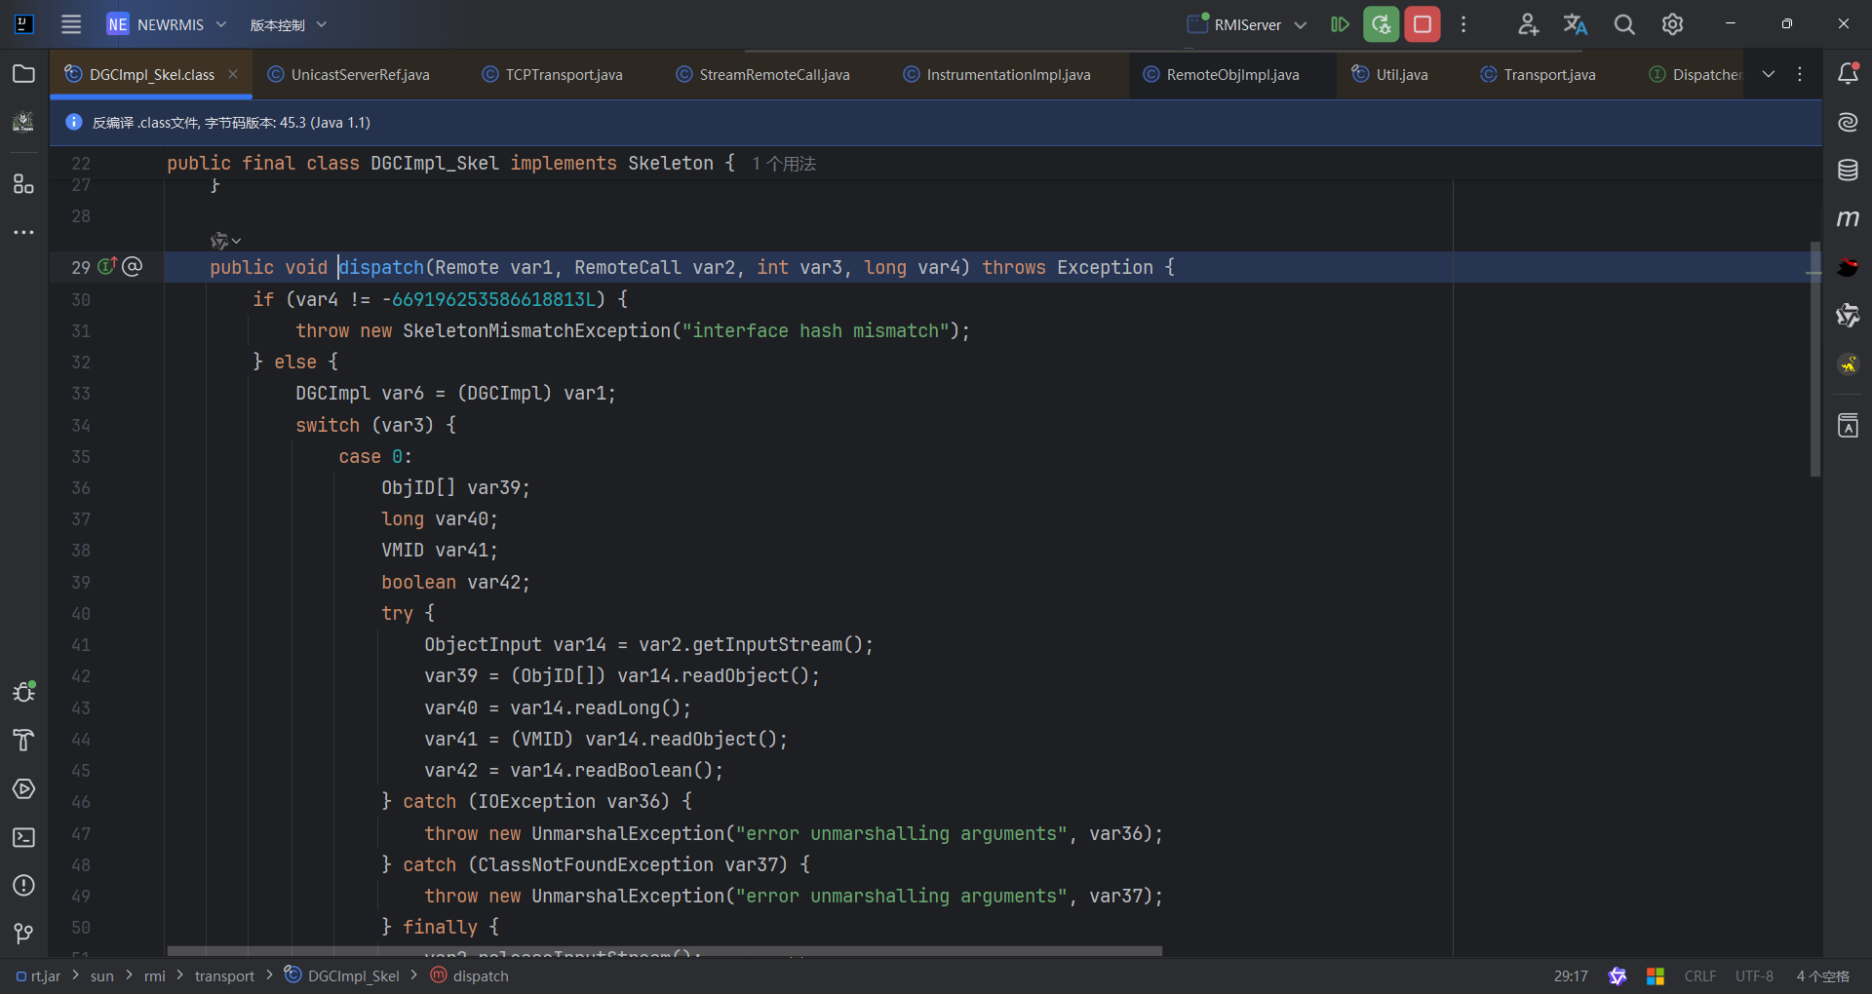Click the UTF-8 encoding indicator

coord(1754,975)
